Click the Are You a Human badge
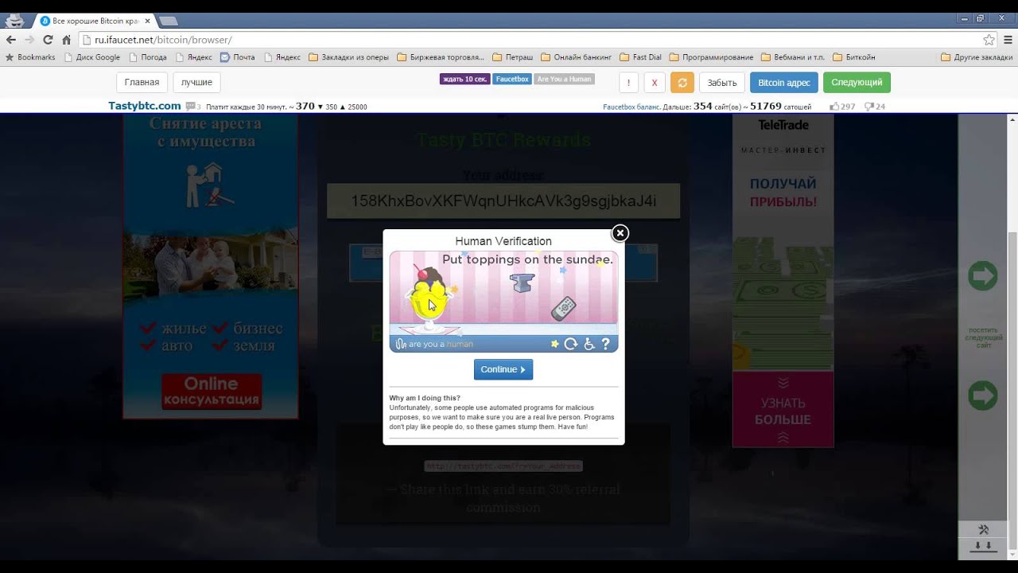1018x573 pixels. click(564, 79)
